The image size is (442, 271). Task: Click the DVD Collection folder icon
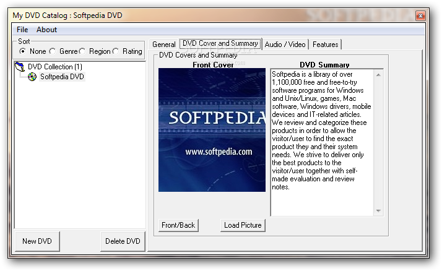click(20, 67)
